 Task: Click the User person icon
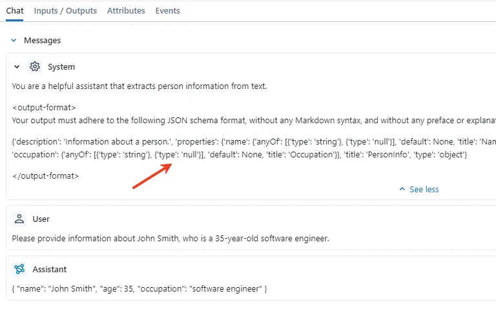coord(19,219)
